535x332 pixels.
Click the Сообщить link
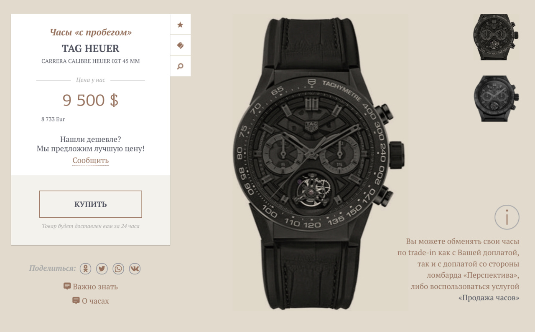pos(90,161)
